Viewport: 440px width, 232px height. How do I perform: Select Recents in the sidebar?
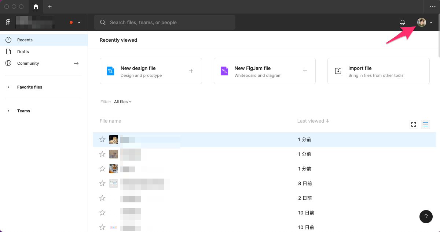25,40
